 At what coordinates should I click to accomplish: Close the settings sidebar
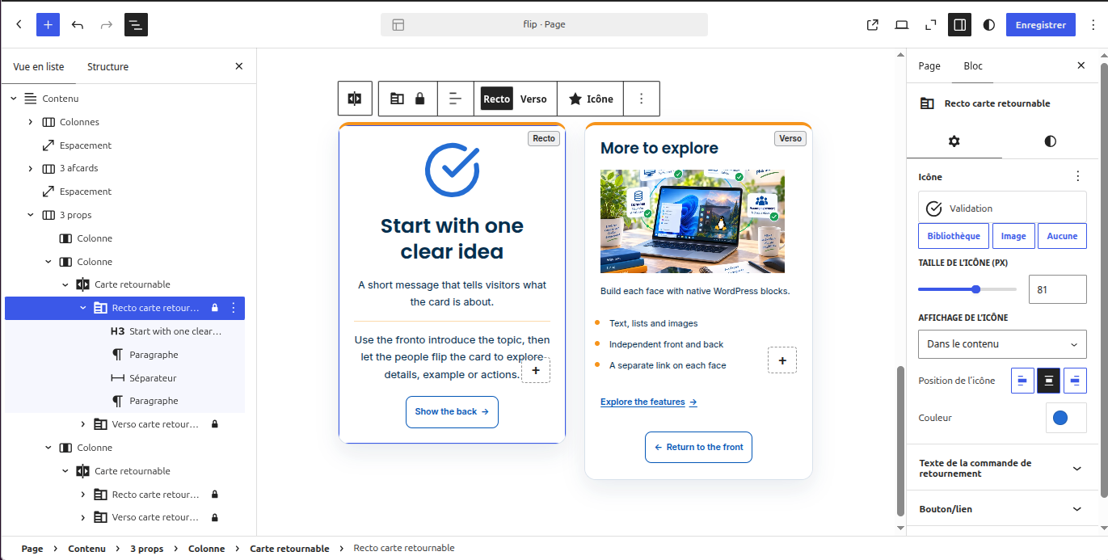click(x=1081, y=65)
